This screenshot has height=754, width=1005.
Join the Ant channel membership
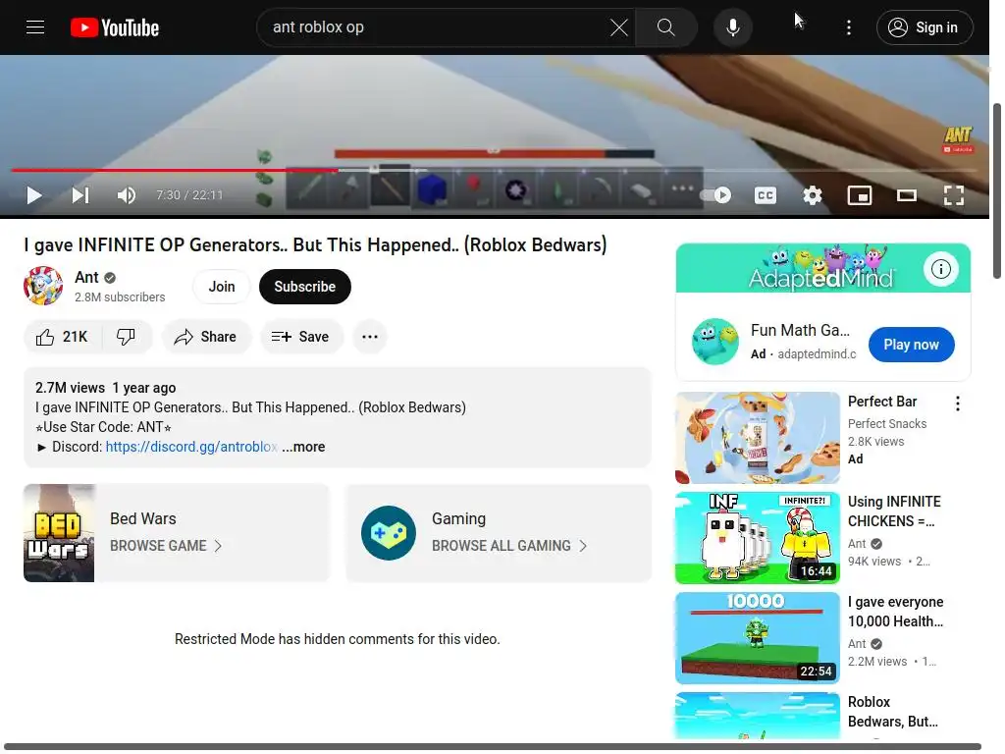(222, 287)
